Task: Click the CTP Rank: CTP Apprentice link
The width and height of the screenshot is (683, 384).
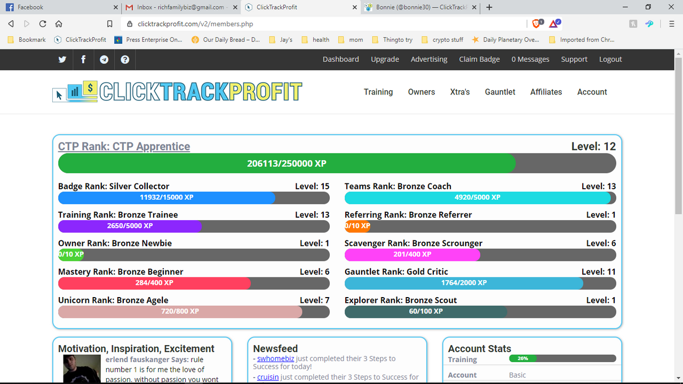Action: tap(124, 146)
